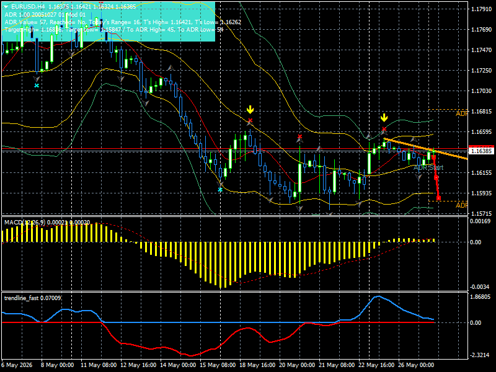Click the yellow down arrow above 18 May candles
This screenshot has height=372, width=496.
point(250,110)
